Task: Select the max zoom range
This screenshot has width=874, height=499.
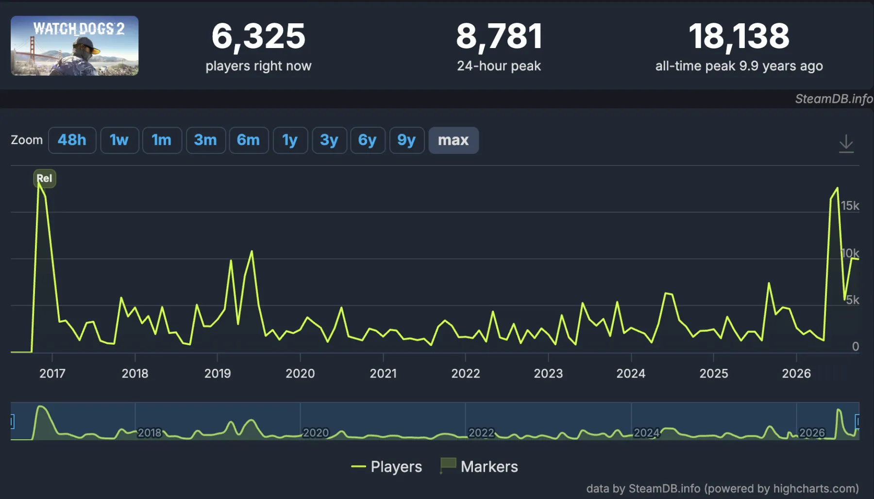Action: [454, 140]
